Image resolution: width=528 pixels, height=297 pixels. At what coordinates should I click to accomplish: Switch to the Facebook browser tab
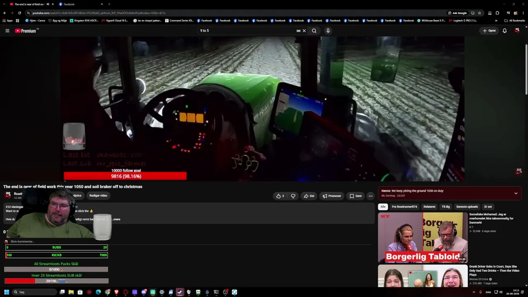click(80, 4)
